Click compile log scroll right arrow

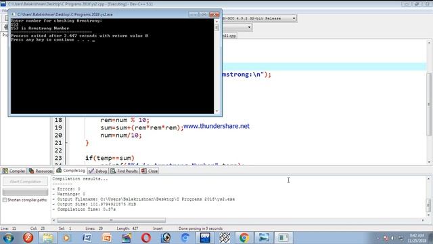click(x=423, y=220)
